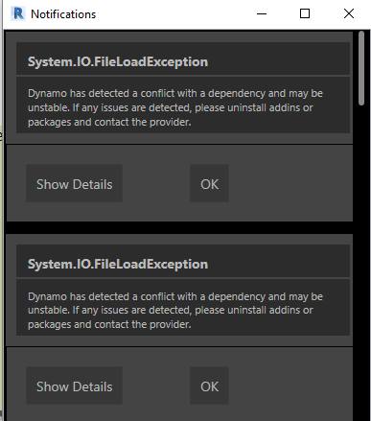Screen dimensions: 371x421
Task: Close the Notifications window
Action: coord(349,14)
